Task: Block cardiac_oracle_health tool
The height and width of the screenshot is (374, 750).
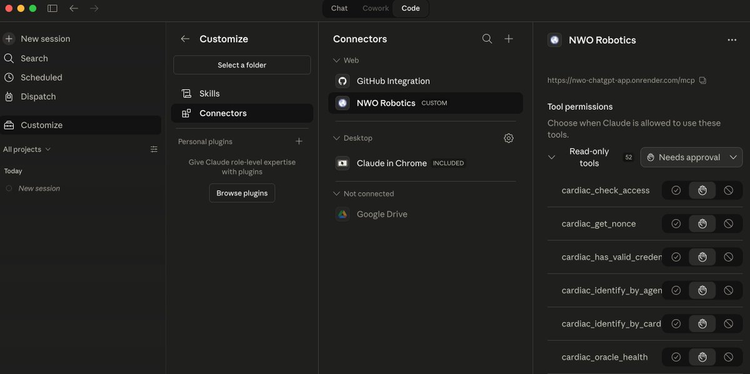Action: point(728,357)
